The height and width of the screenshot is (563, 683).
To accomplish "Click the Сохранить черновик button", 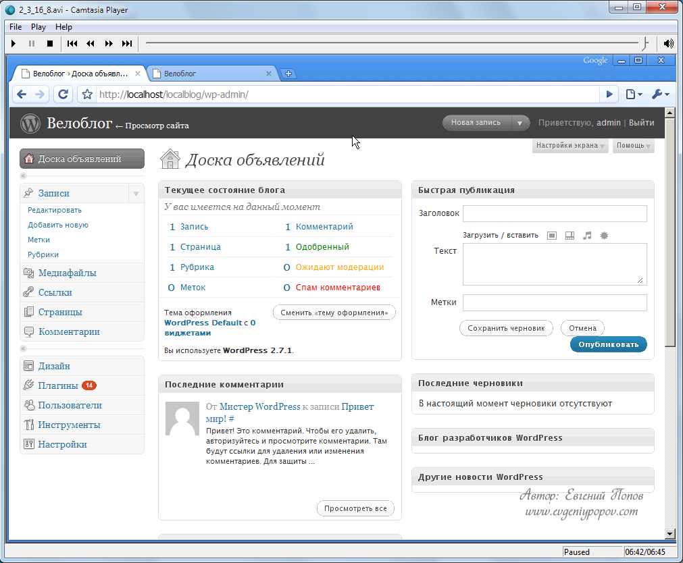I will click(x=506, y=328).
